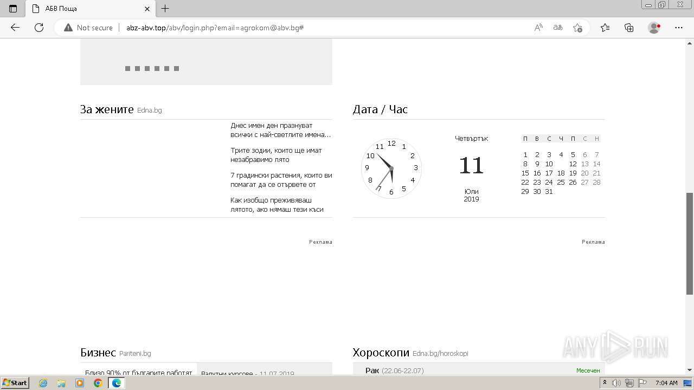Screen dimensions: 694x390
Task: Click scrollbar down arrow
Action: [690, 370]
